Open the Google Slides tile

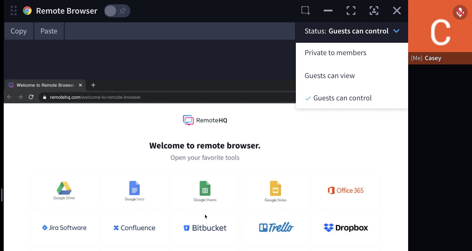pos(275,191)
